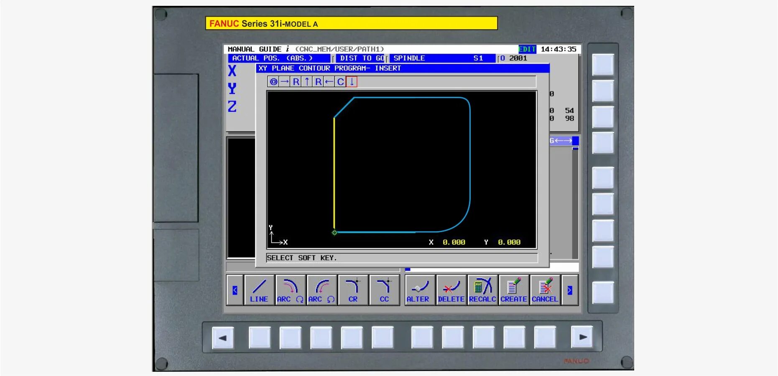Click the G arrow indicator on the right
778x376 pixels.
[x=561, y=141]
